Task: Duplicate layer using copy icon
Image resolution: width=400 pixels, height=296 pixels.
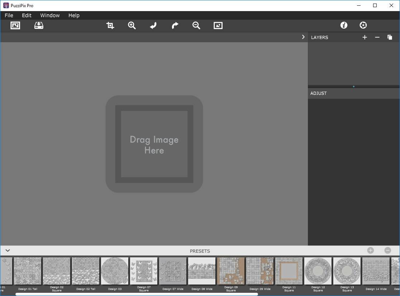Action: (390, 38)
